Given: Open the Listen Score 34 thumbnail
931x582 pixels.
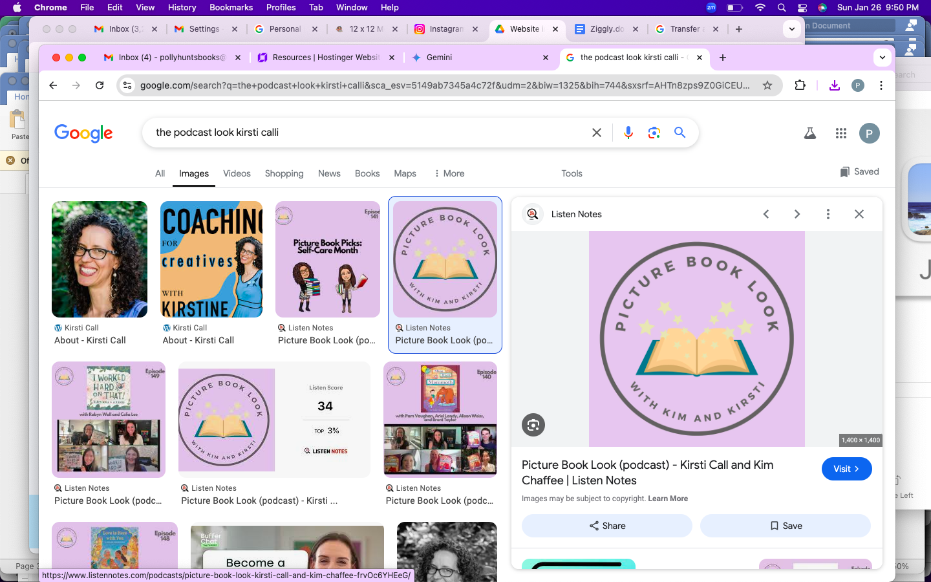Looking at the screenshot, I should point(274,420).
